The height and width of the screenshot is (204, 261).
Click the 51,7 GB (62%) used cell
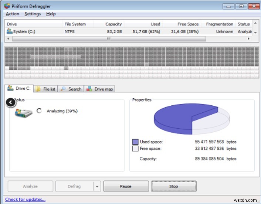146,31
